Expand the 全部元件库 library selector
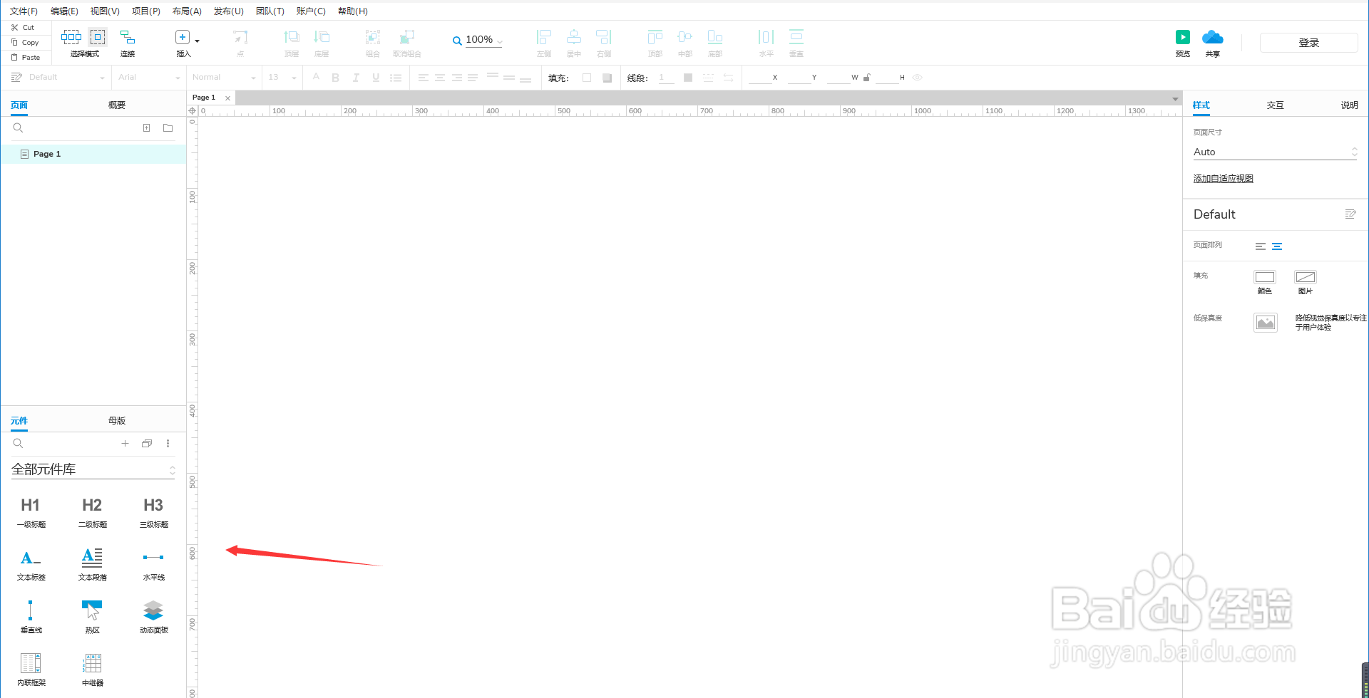 93,469
